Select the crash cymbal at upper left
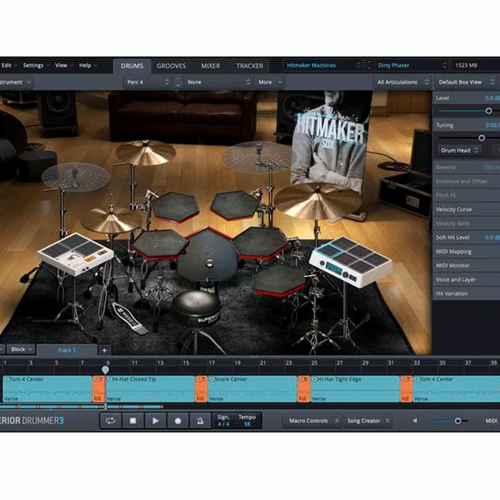500x500 pixels. tap(145, 152)
